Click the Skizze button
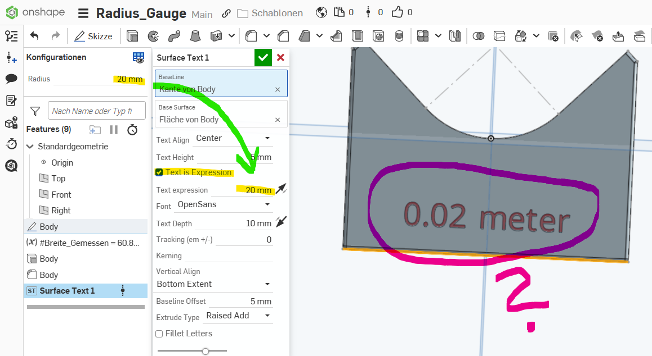652x356 pixels. [93, 36]
